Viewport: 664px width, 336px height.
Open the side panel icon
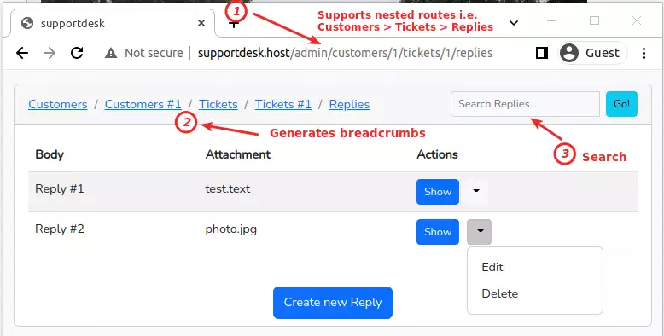point(542,53)
